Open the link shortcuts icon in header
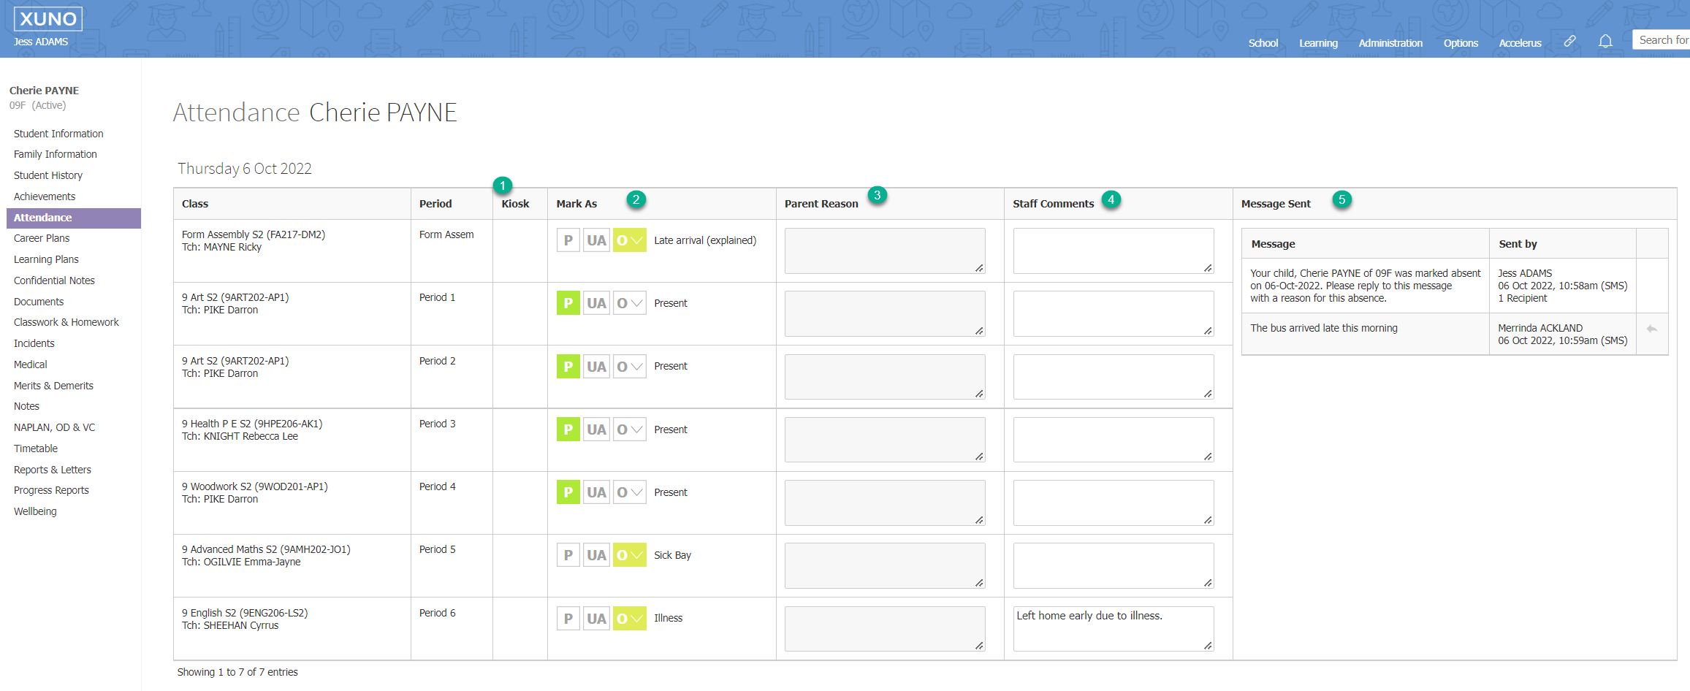The height and width of the screenshot is (691, 1690). pyautogui.click(x=1569, y=42)
